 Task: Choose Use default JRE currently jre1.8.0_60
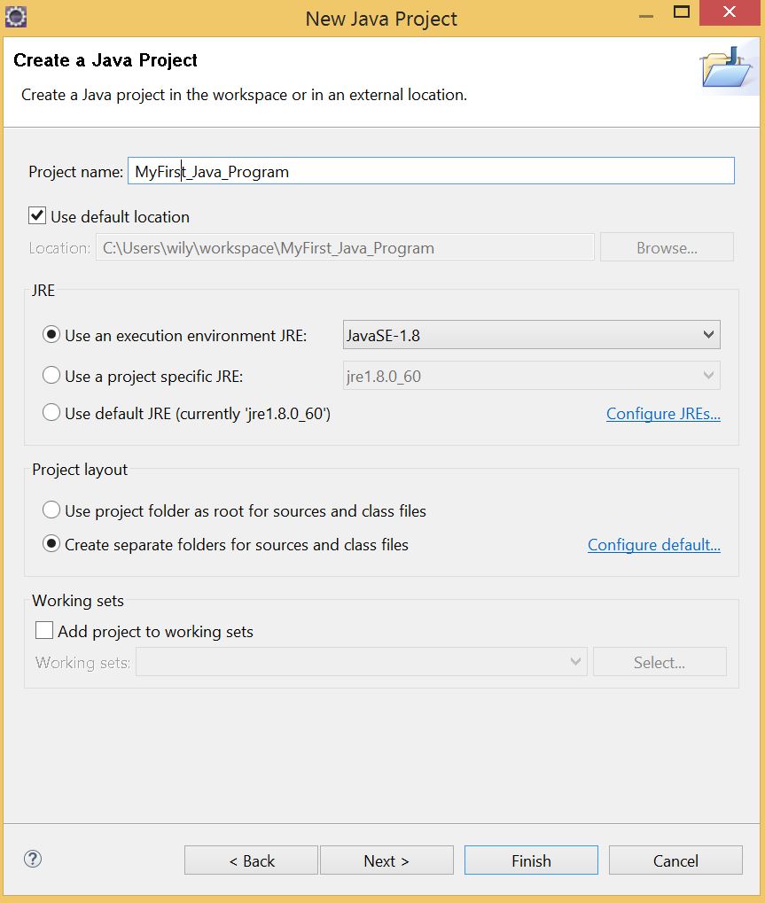tap(51, 413)
